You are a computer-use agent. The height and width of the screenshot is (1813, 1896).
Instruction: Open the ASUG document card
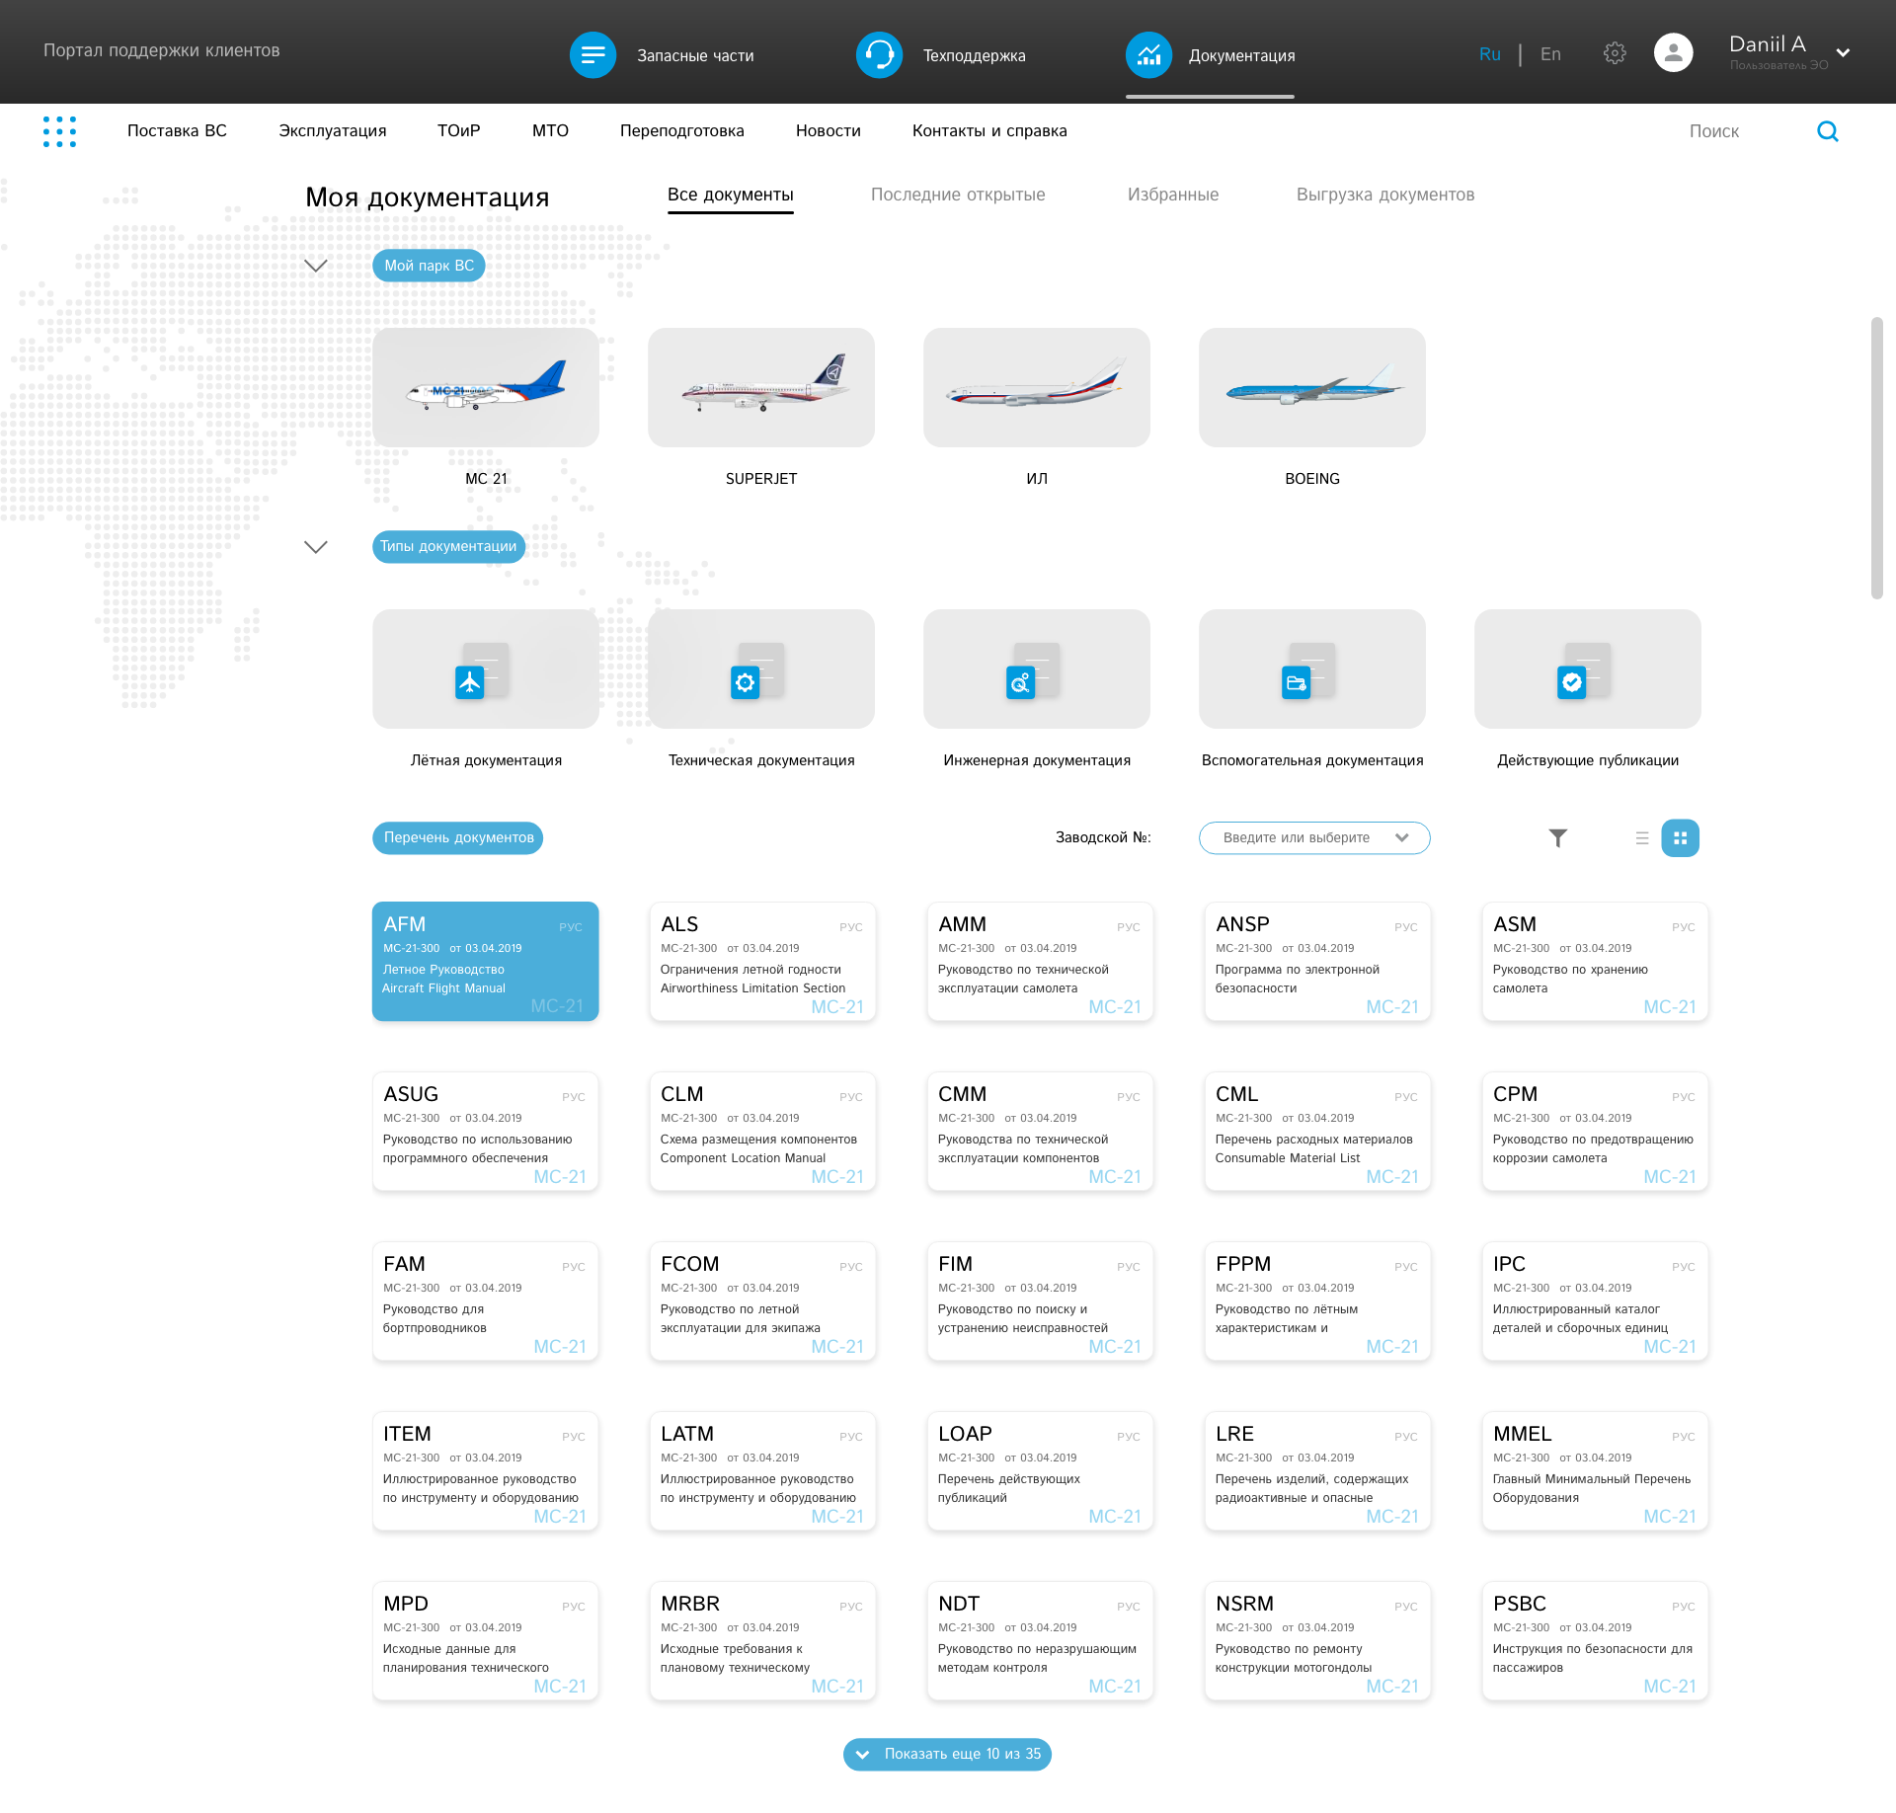click(486, 1131)
